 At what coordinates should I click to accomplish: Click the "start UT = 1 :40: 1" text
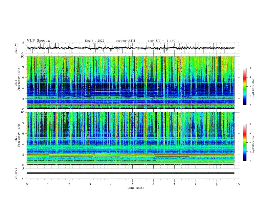coord(163,41)
